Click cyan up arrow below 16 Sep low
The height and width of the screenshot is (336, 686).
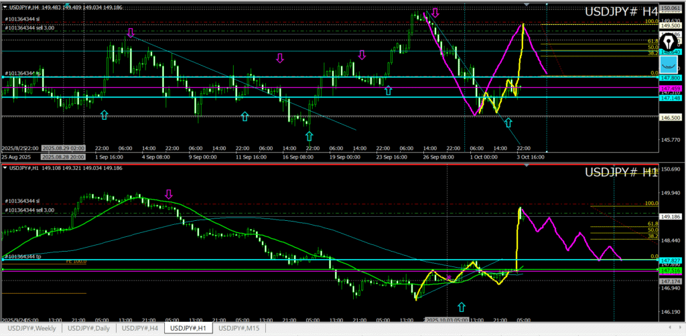(310, 136)
